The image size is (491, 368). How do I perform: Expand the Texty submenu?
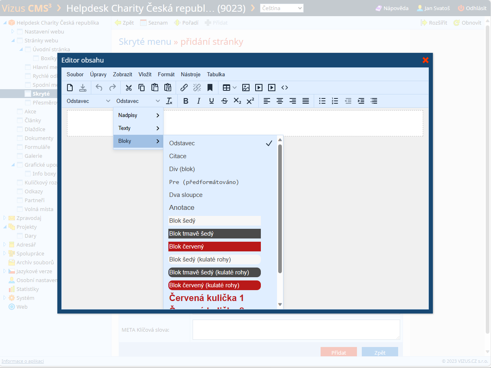tap(138, 128)
